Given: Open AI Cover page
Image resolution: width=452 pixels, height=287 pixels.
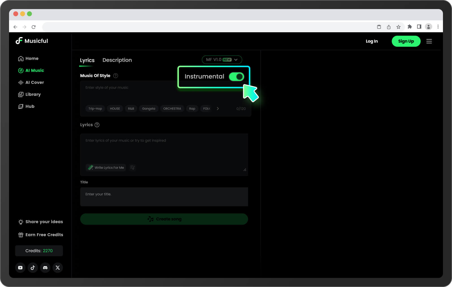Looking at the screenshot, I should click(31, 82).
